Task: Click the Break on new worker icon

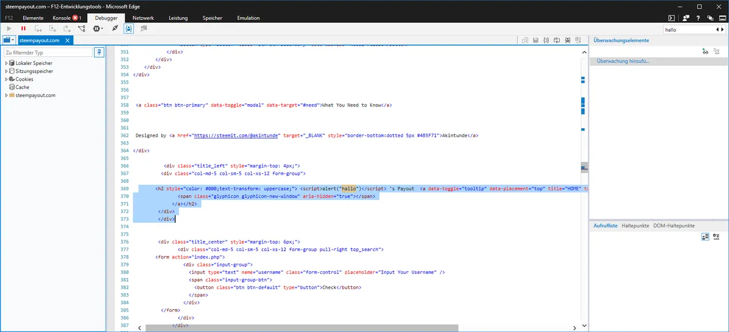Action: [x=83, y=28]
